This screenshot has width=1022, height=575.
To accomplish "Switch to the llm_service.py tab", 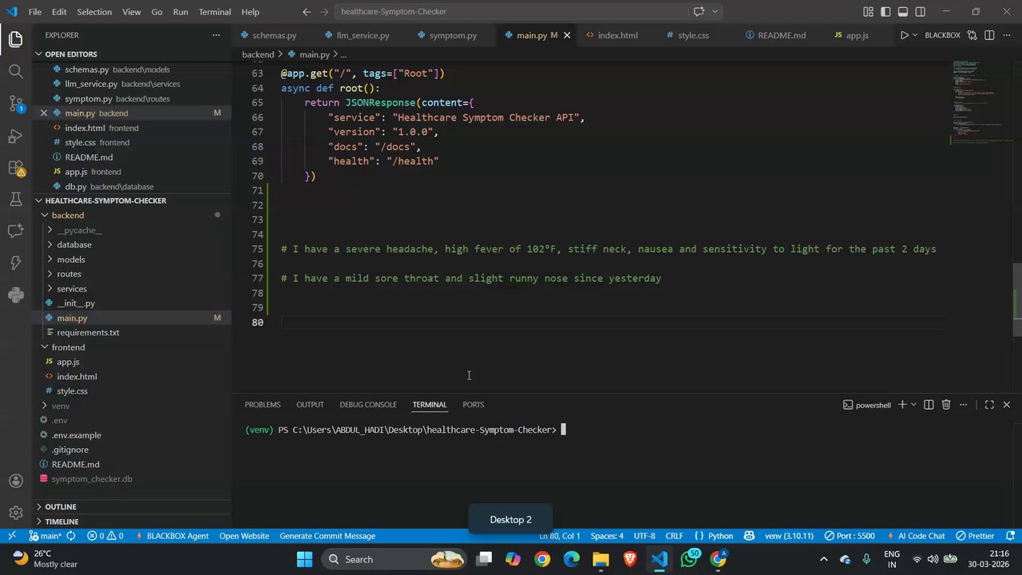I will click(362, 35).
